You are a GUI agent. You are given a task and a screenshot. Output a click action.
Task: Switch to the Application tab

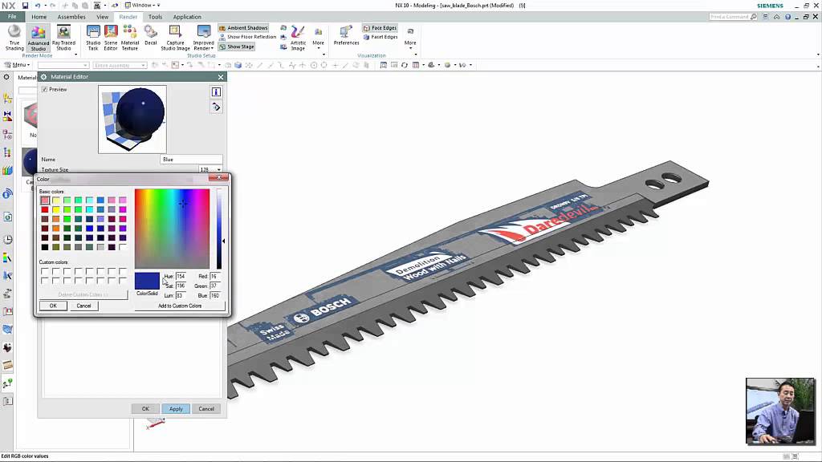[x=187, y=17]
